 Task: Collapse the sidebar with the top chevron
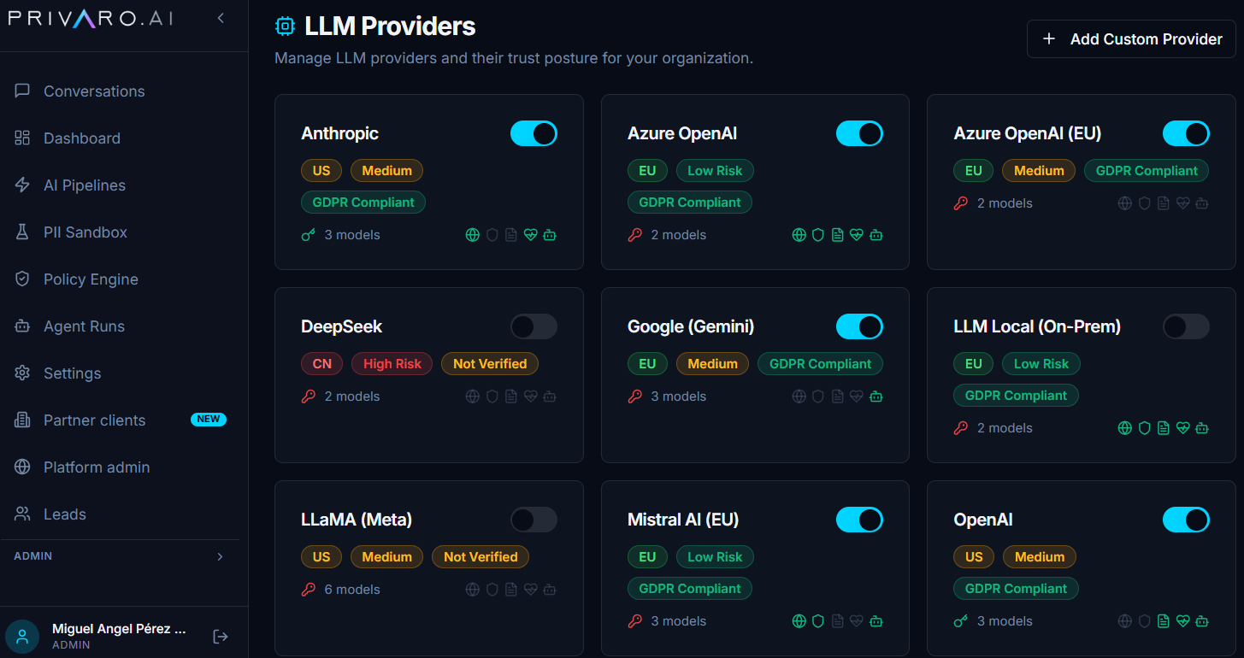point(221,18)
